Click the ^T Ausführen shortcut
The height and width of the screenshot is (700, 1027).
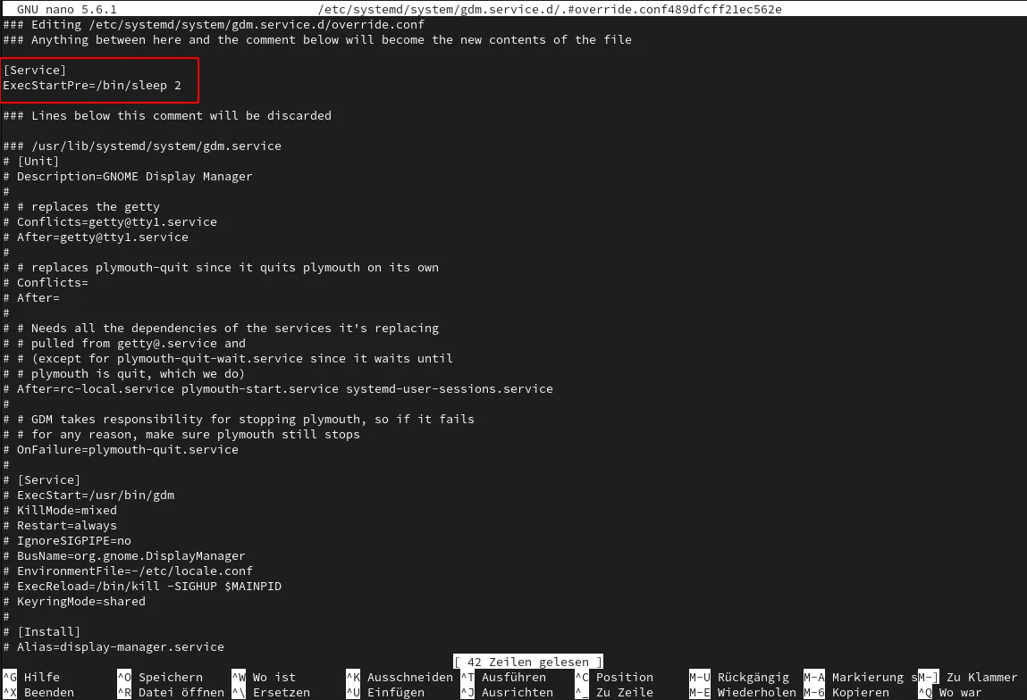coord(503,677)
